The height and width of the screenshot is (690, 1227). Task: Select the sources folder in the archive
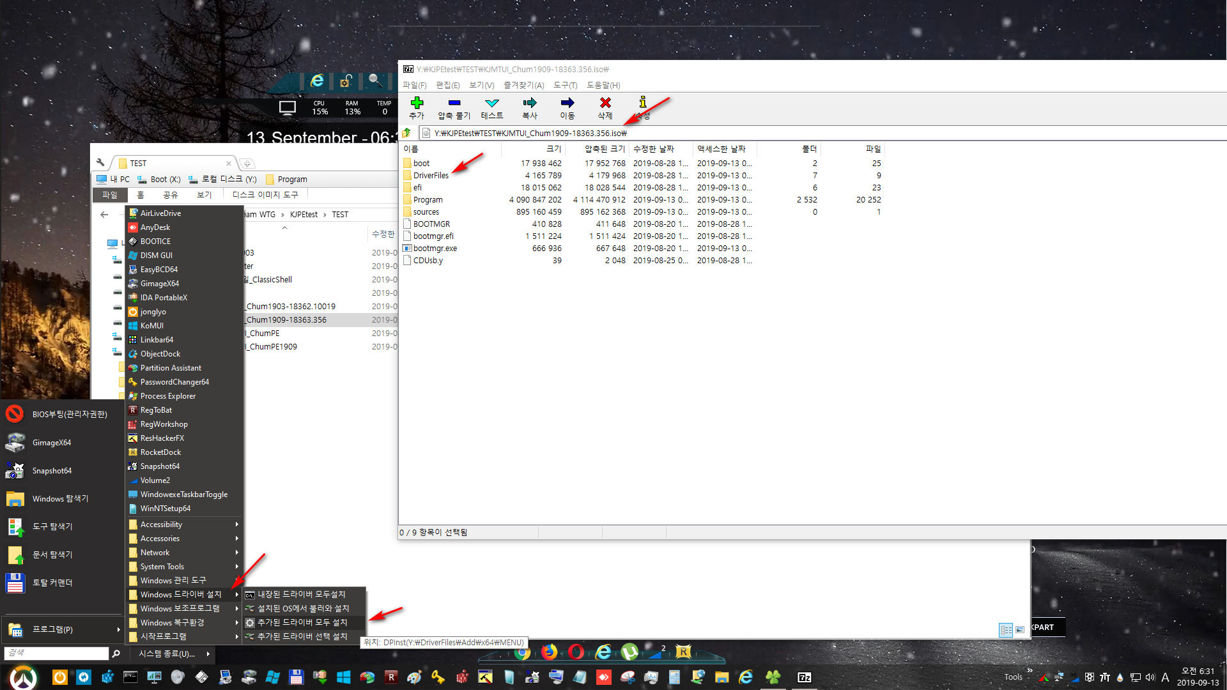[x=426, y=211]
